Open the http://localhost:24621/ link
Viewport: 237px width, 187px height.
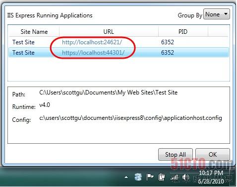click(92, 42)
